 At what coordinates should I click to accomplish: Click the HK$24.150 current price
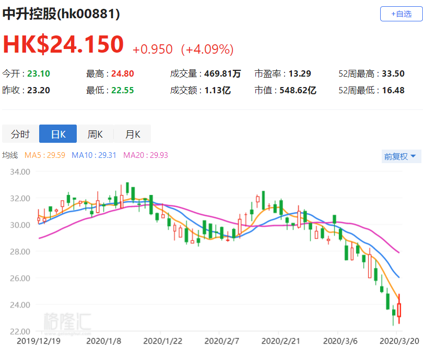63,44
